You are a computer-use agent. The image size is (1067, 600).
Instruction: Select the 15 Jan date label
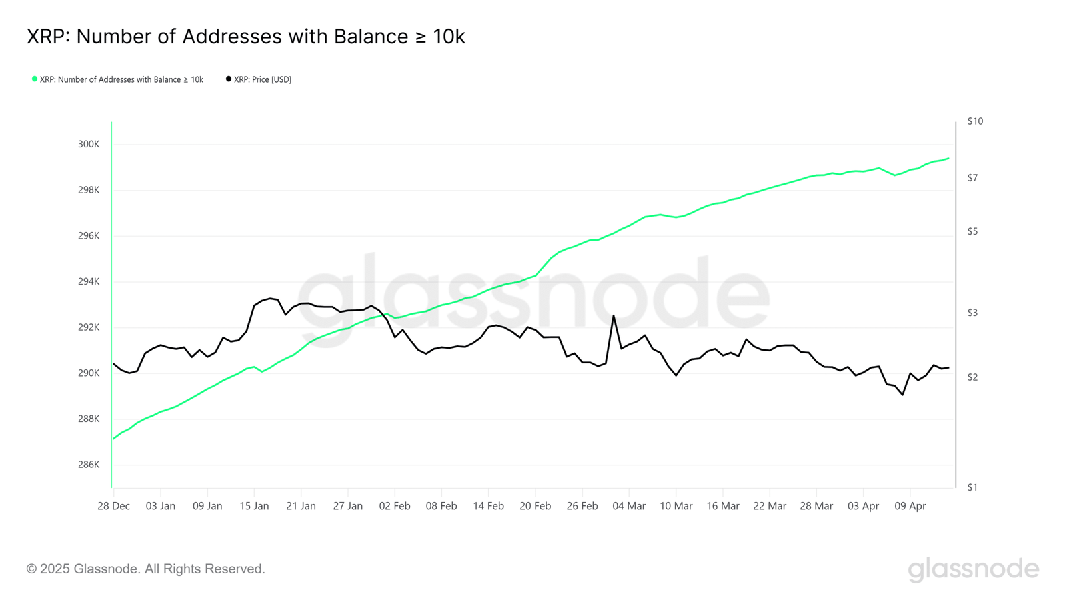click(254, 506)
